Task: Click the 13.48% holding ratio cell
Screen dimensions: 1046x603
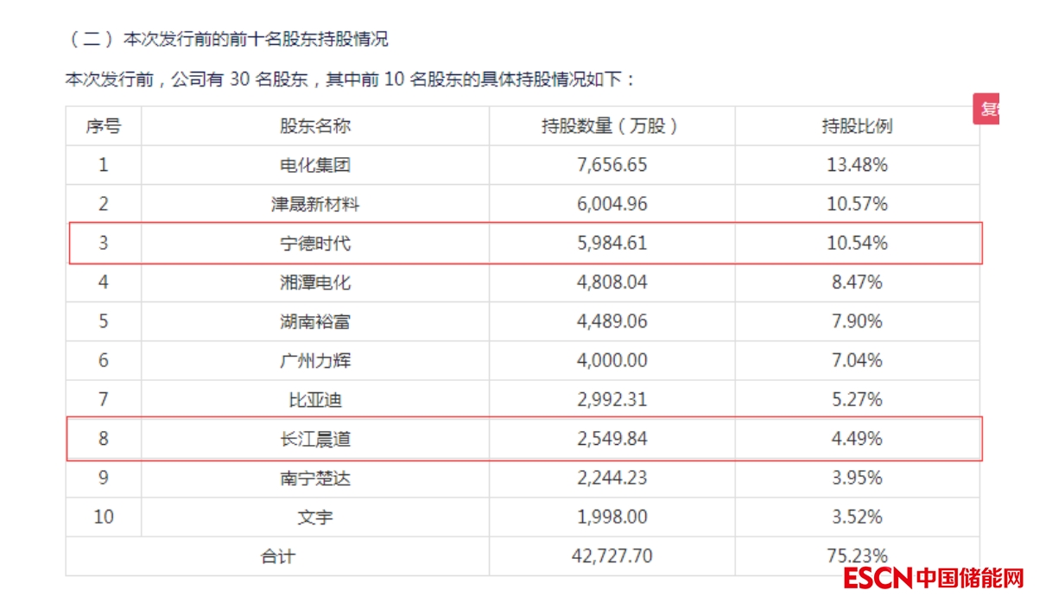Action: click(x=857, y=165)
